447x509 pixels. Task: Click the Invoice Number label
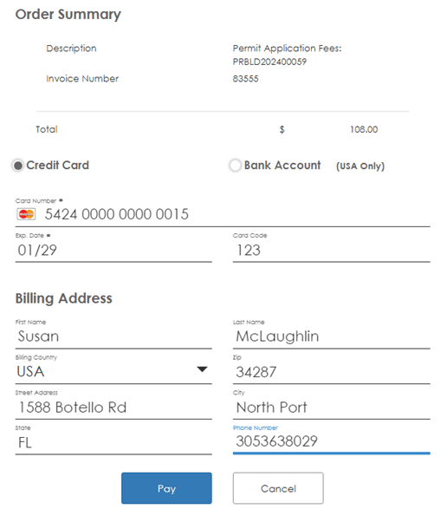click(82, 79)
